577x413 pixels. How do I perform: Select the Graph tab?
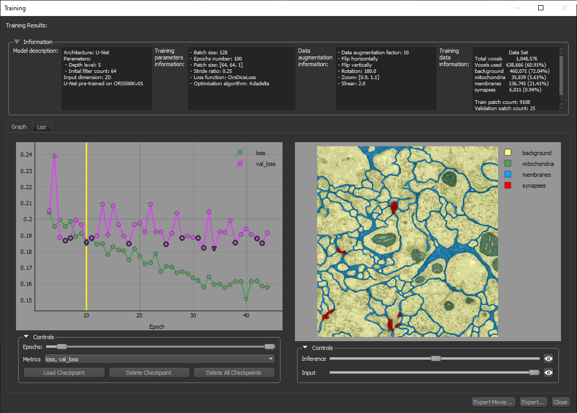(19, 127)
